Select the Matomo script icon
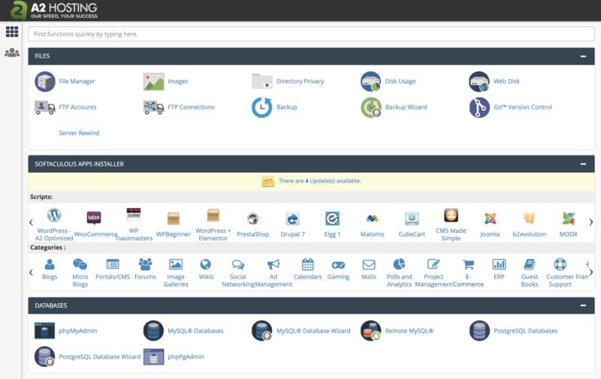The width and height of the screenshot is (601, 379). click(x=372, y=218)
